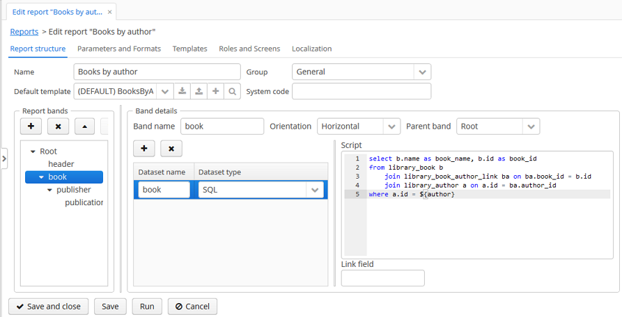622x317 pixels.
Task: Open the Dataset type SQL dropdown
Action: point(316,190)
